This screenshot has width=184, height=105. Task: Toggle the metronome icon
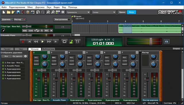click(71, 42)
